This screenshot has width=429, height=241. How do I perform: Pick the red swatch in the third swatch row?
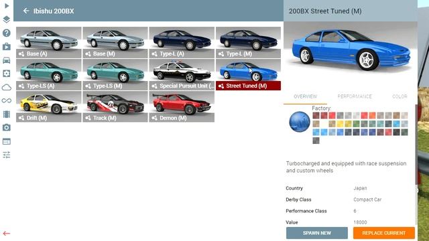pos(389,133)
